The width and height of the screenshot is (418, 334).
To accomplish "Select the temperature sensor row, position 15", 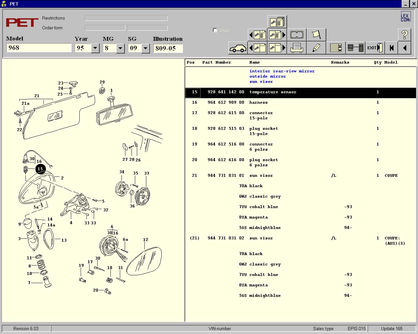I will point(300,92).
